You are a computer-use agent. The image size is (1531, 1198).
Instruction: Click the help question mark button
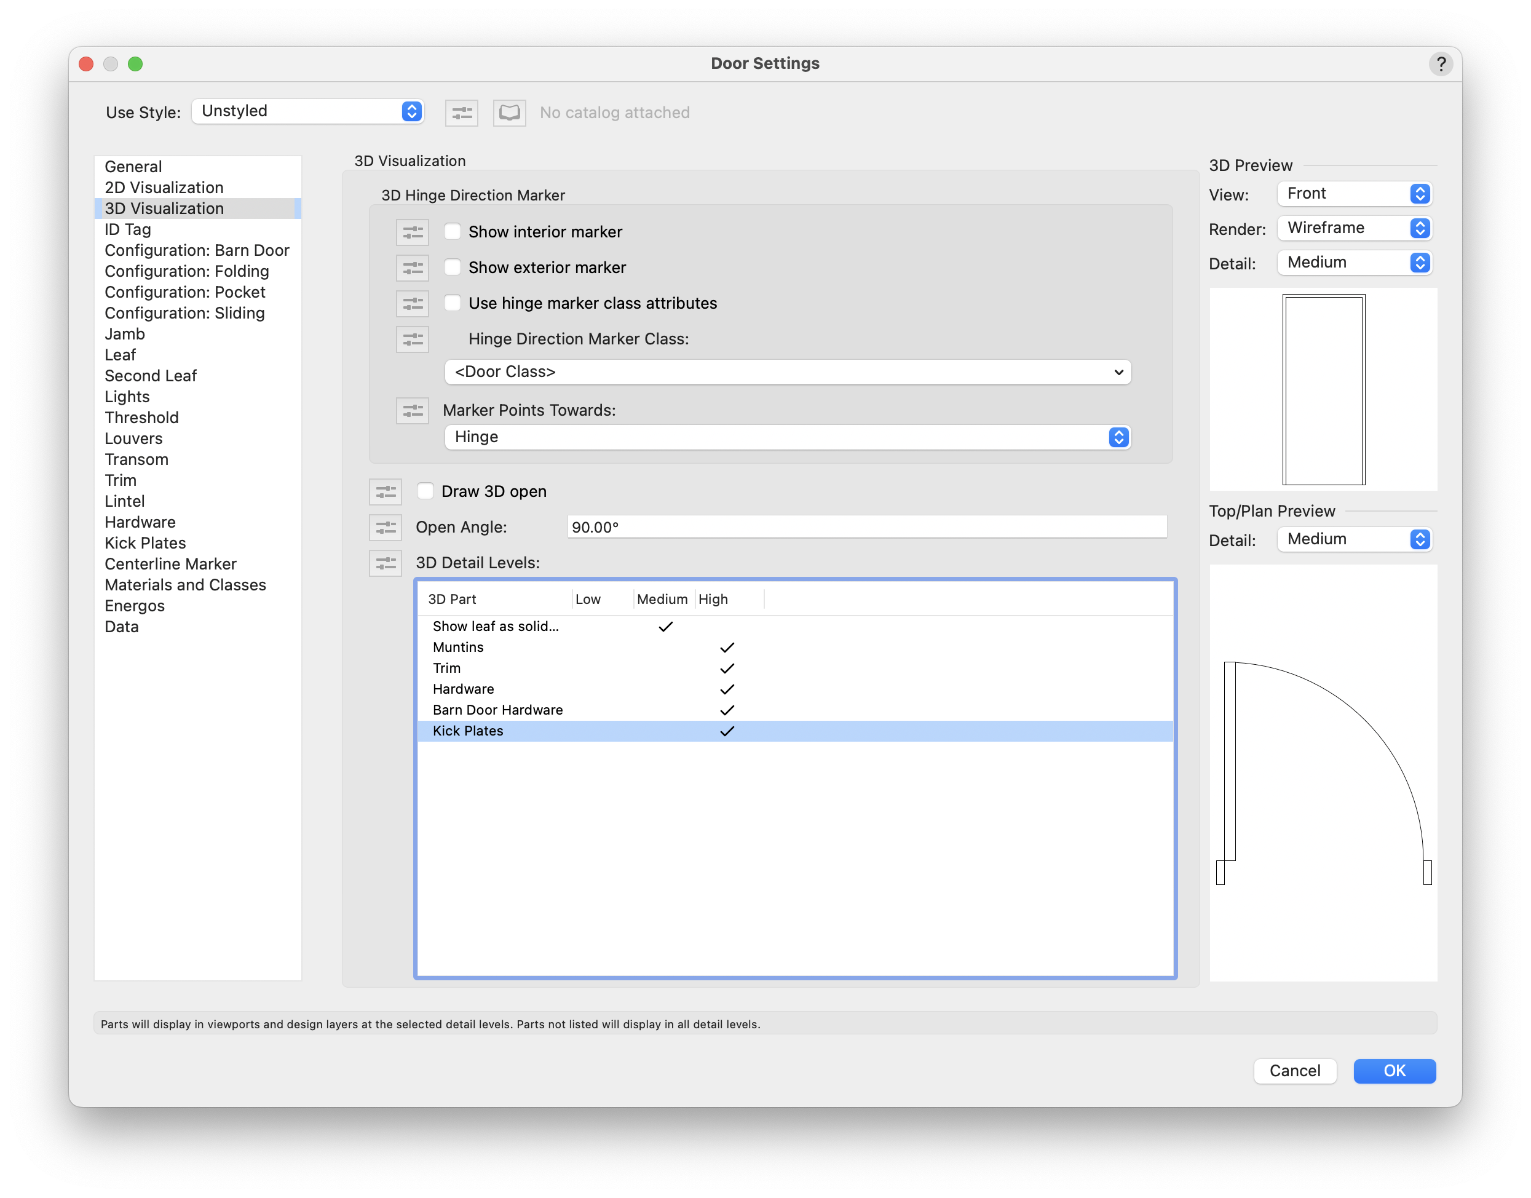pyautogui.click(x=1441, y=64)
